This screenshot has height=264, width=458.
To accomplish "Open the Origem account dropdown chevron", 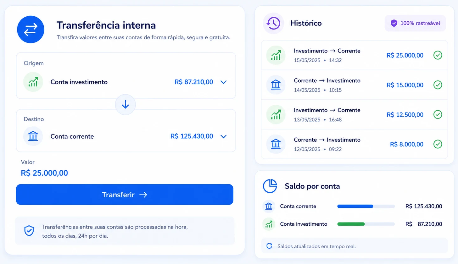I will [224, 82].
